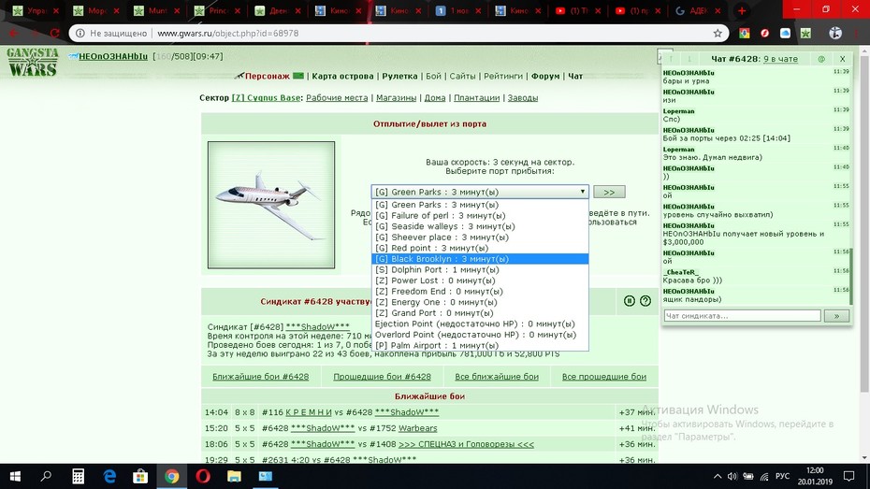Viewport: 870px width, 489px height.
Task: Send chat message with the » button
Action: (836, 315)
